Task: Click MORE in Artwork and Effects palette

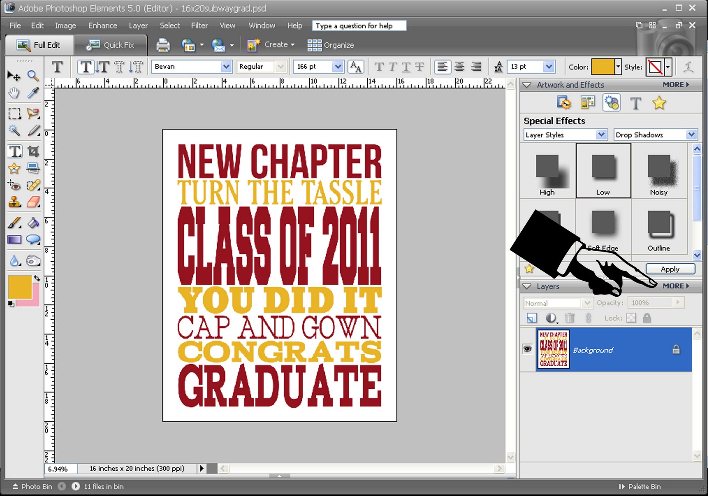Action: coord(676,85)
